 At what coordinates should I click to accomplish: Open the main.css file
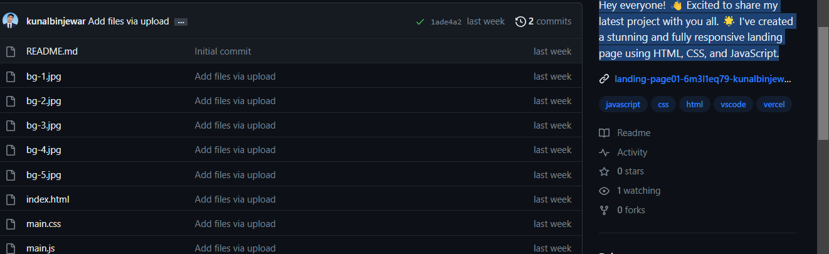pyautogui.click(x=43, y=224)
